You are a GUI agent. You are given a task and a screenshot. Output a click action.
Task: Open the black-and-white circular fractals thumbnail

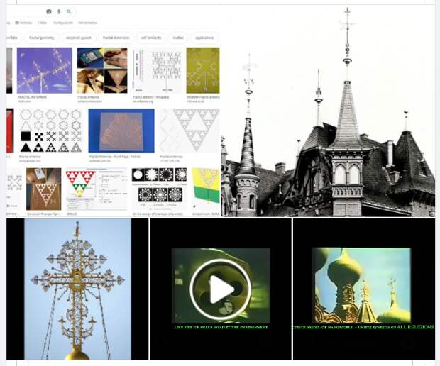pos(160,189)
